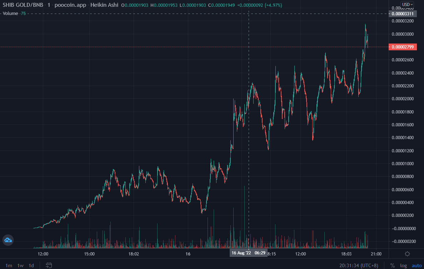Open timezone menu at 20:31:34 (UTC+8)
Screen dimensions: 424x269
(359, 265)
